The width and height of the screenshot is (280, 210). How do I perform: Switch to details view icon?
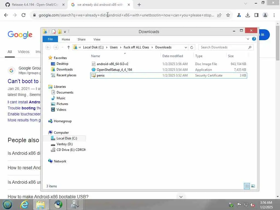coord(247,186)
